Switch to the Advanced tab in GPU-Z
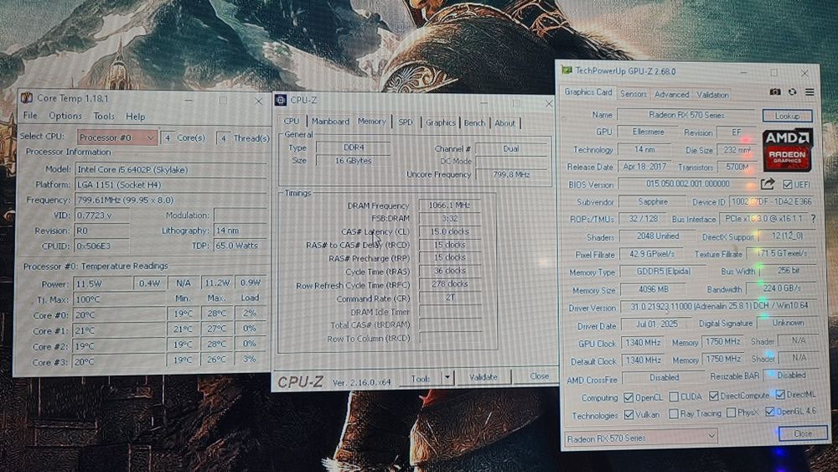The width and height of the screenshot is (838, 472). pos(672,94)
